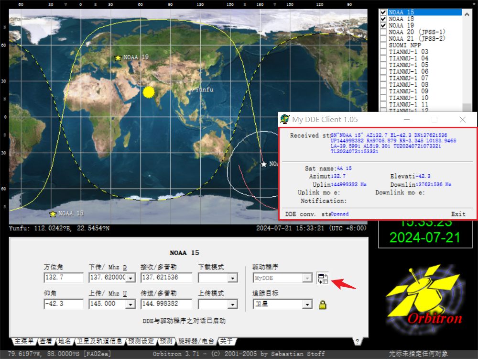Click the Yunfu location marker on map
Image resolution: width=478 pixels, height=359 pixels.
(x=193, y=90)
